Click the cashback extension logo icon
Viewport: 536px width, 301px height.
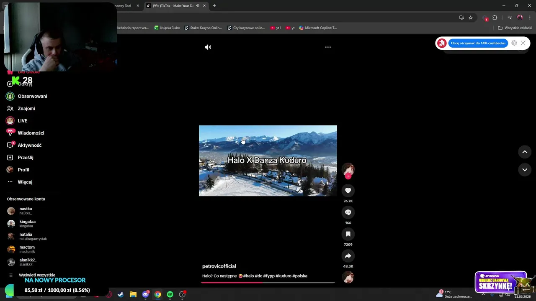click(x=442, y=43)
